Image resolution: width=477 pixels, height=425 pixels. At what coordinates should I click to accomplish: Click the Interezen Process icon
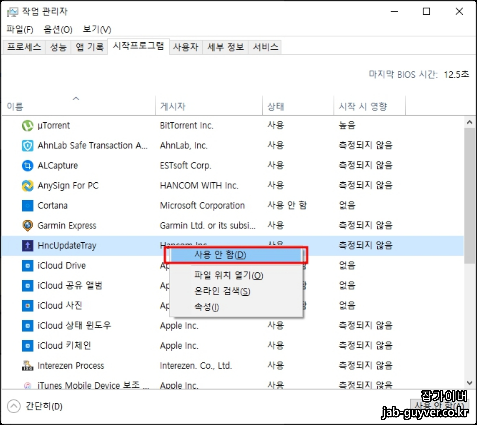point(27,366)
